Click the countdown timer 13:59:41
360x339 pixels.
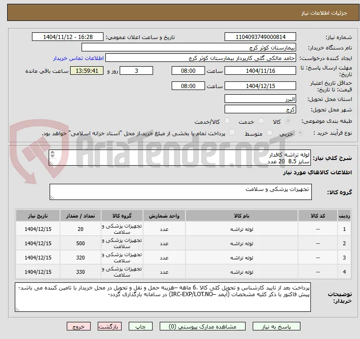87,70
